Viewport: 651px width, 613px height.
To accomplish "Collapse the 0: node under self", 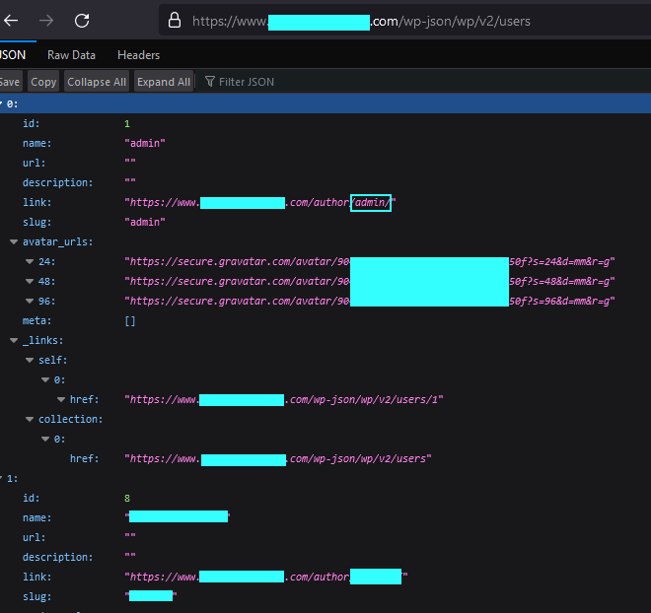I will [45, 379].
